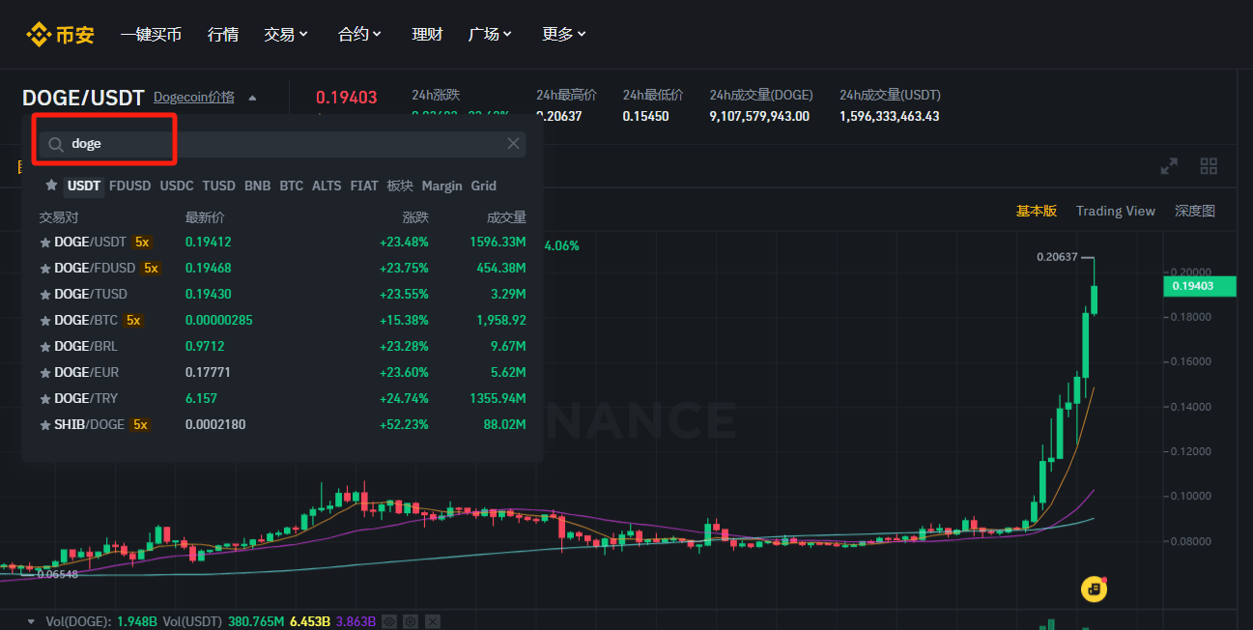
Task: Select the Margin market tab
Action: click(x=442, y=186)
